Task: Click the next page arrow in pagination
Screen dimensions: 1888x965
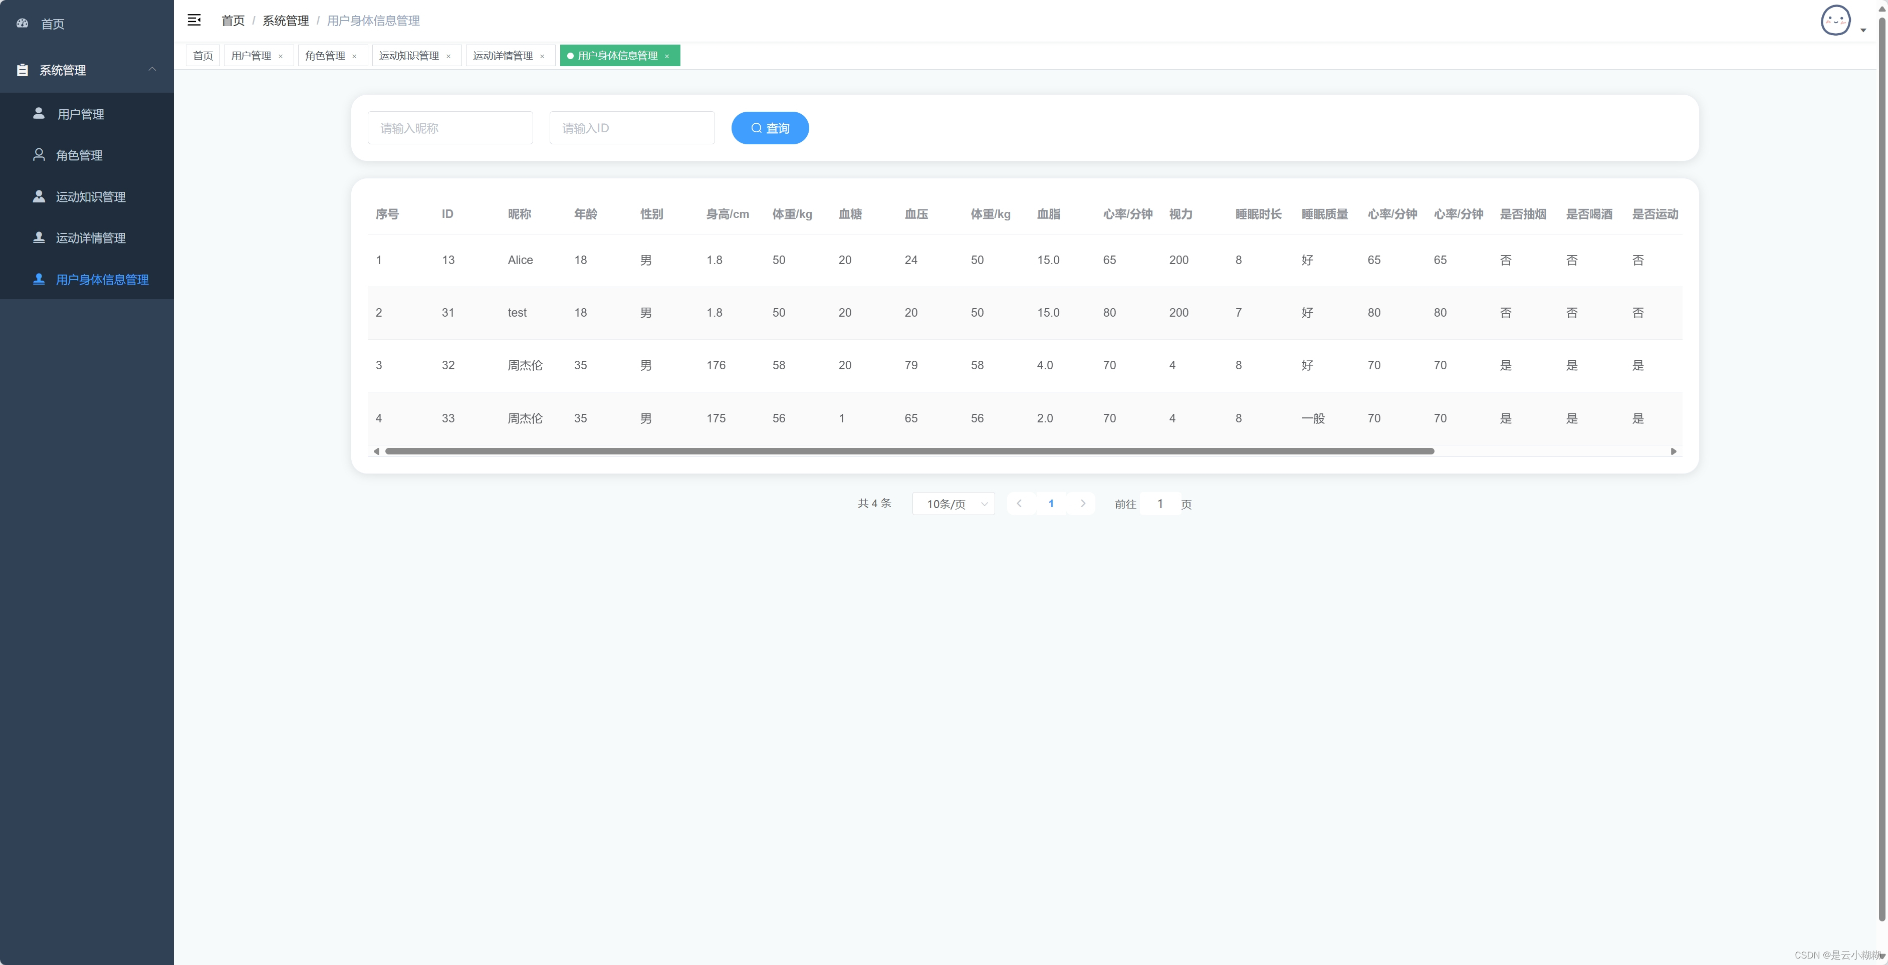Action: (1082, 504)
